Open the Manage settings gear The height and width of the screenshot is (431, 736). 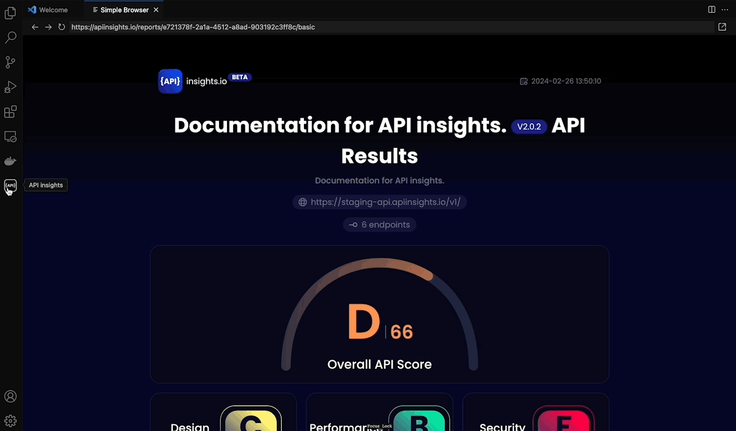[10, 421]
